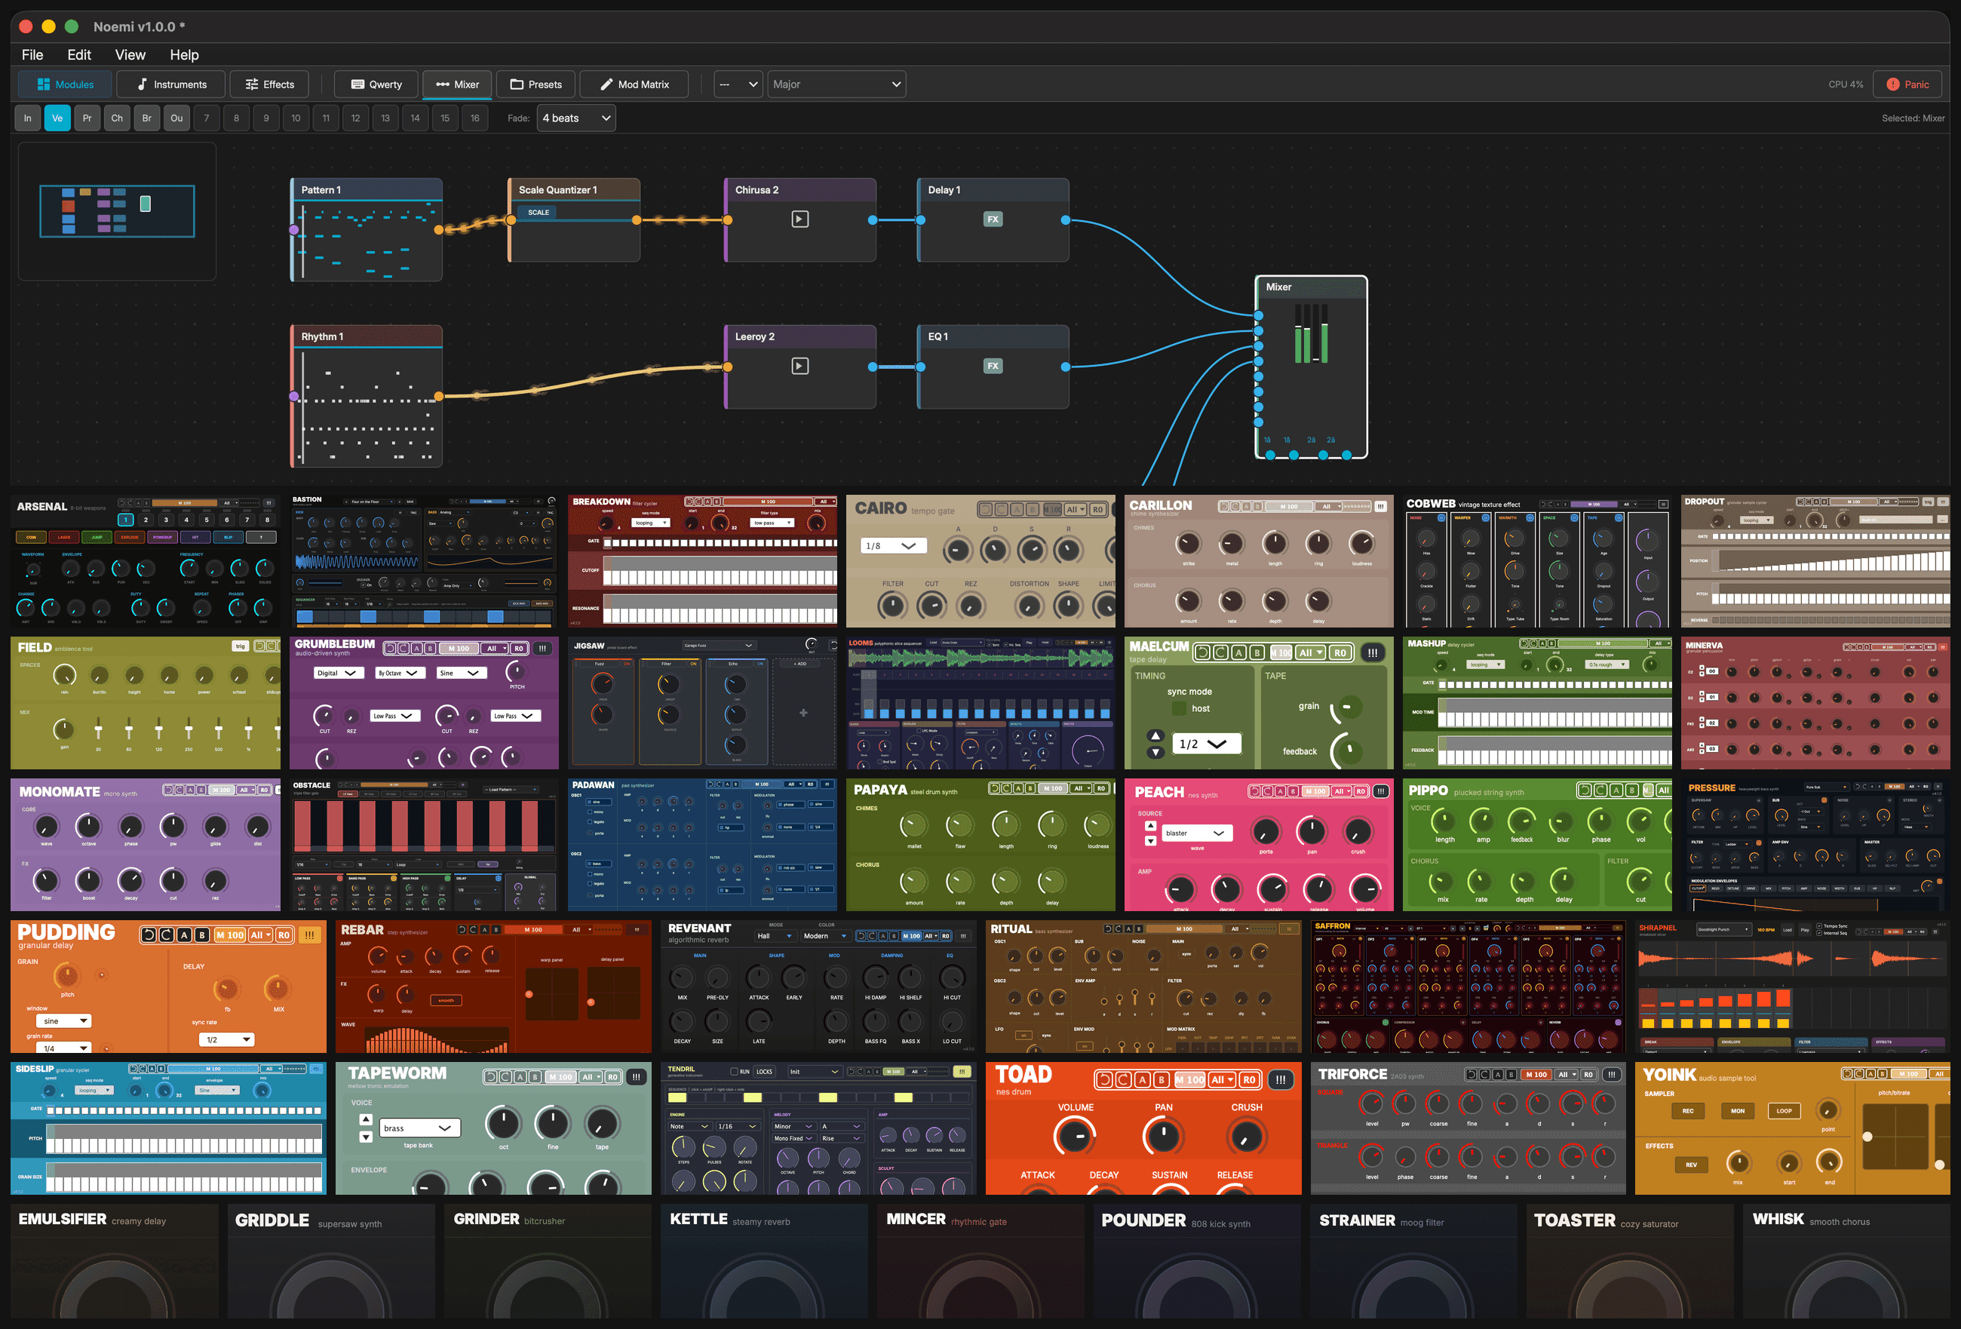Viewport: 1961px width, 1329px height.
Task: Toggle Tempo Sync checkbox in Shrapnel
Action: 1820,926
